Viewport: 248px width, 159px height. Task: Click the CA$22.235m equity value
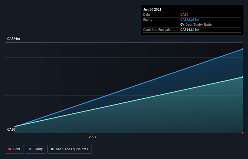coord(190,20)
